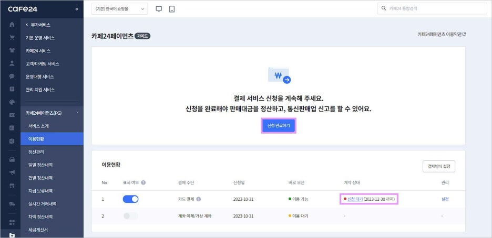Viewport: 492px width, 238px height.
Task: Click the 신청 완료하기 button
Action: tap(279, 125)
